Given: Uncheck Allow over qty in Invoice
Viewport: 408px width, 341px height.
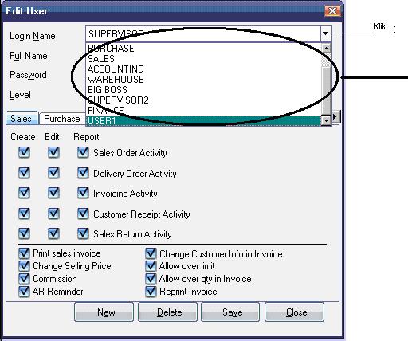Looking at the screenshot, I should point(151,279).
